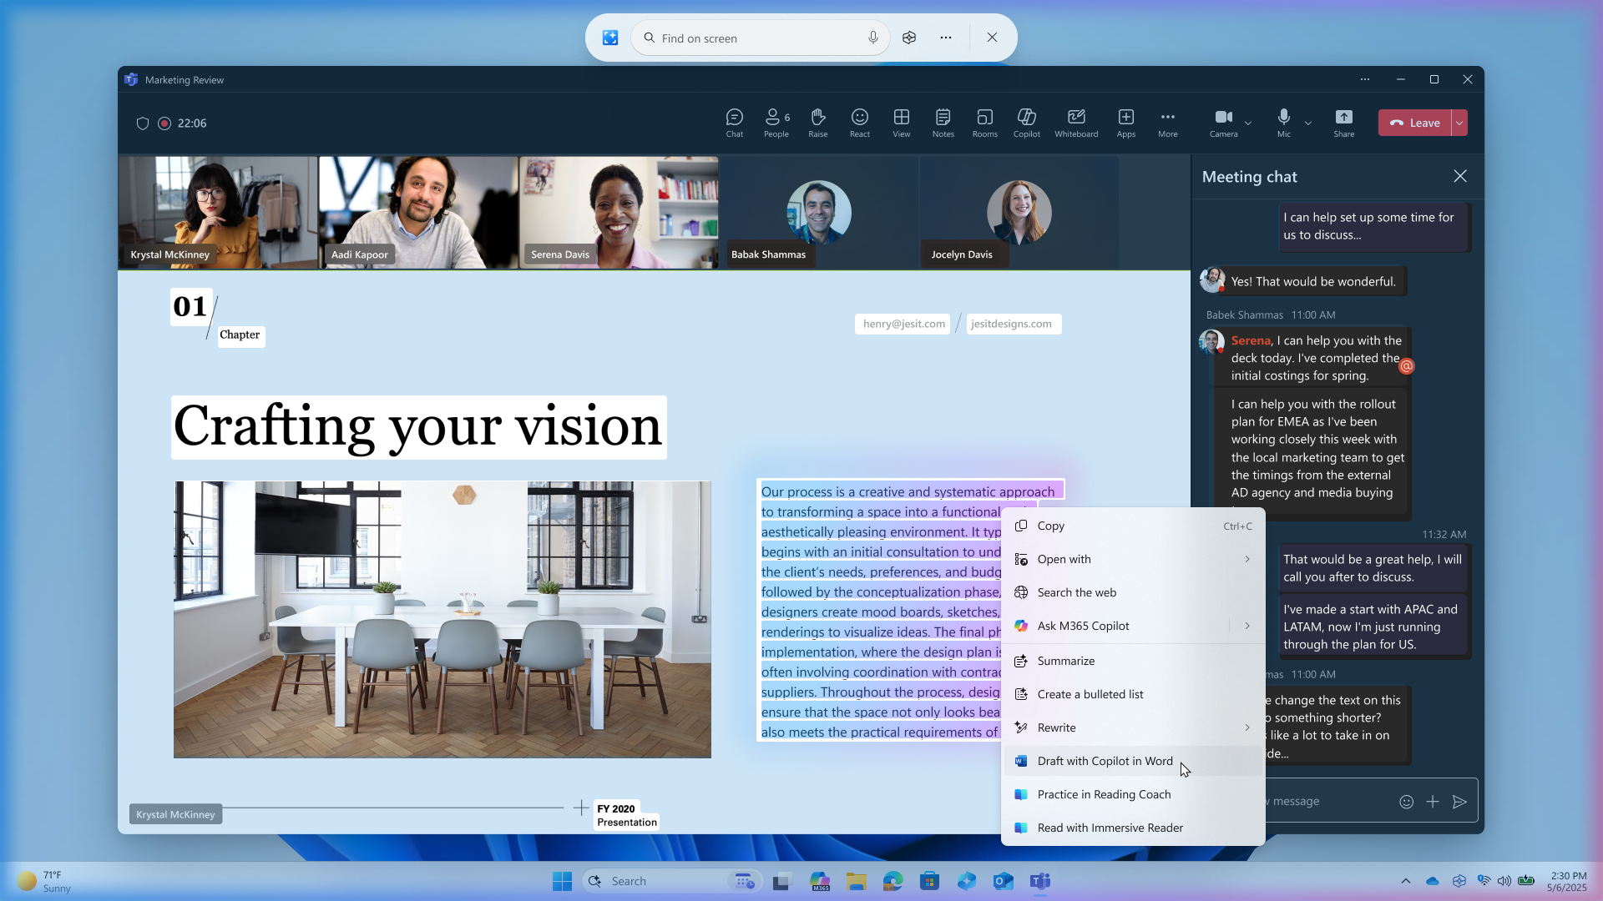Open the Whiteboard
The height and width of the screenshot is (901, 1603).
pyautogui.click(x=1075, y=122)
